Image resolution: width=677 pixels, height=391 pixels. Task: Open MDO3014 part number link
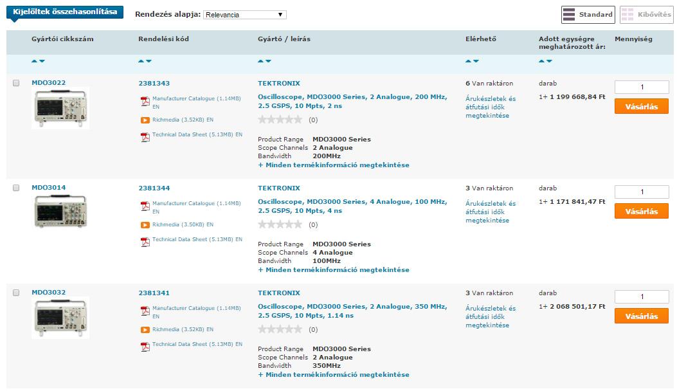(x=49, y=188)
